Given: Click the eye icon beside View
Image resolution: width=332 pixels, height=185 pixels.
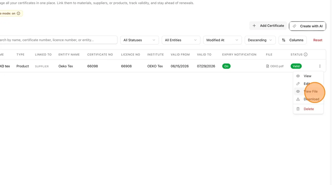Looking at the screenshot, I should pyautogui.click(x=298, y=76).
